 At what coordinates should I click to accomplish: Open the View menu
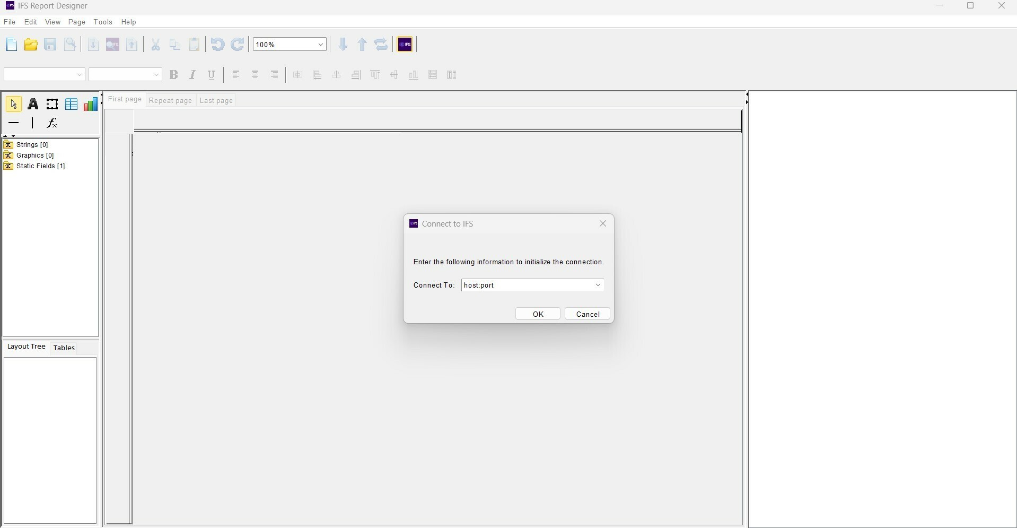[x=52, y=22]
